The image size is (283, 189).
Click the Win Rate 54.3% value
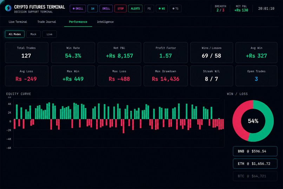point(73,56)
